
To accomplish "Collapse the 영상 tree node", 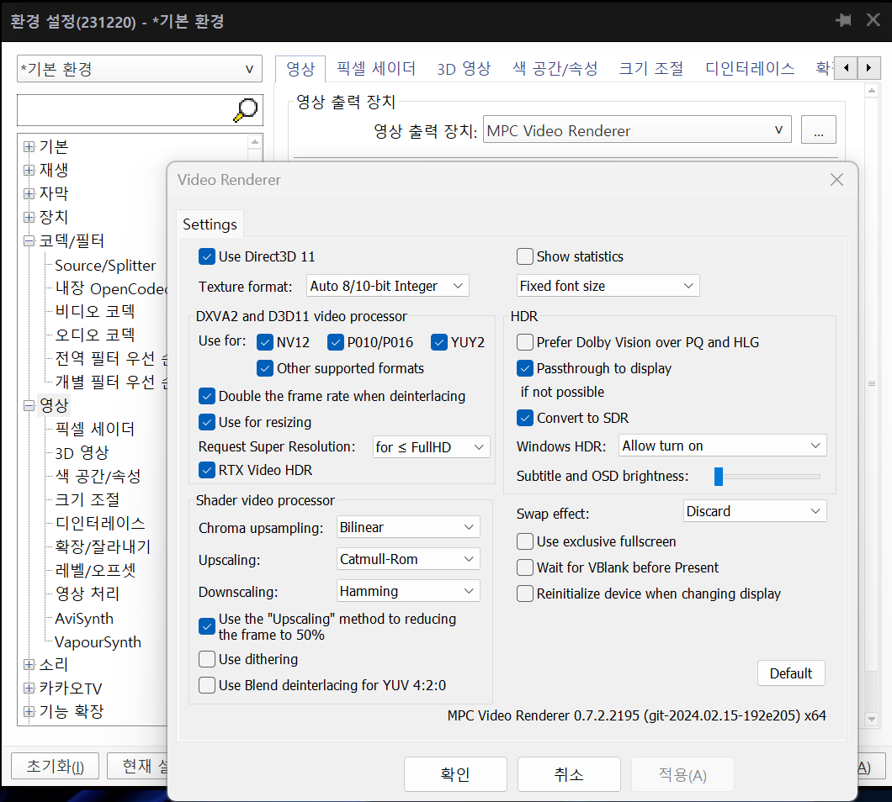I will pyautogui.click(x=29, y=405).
